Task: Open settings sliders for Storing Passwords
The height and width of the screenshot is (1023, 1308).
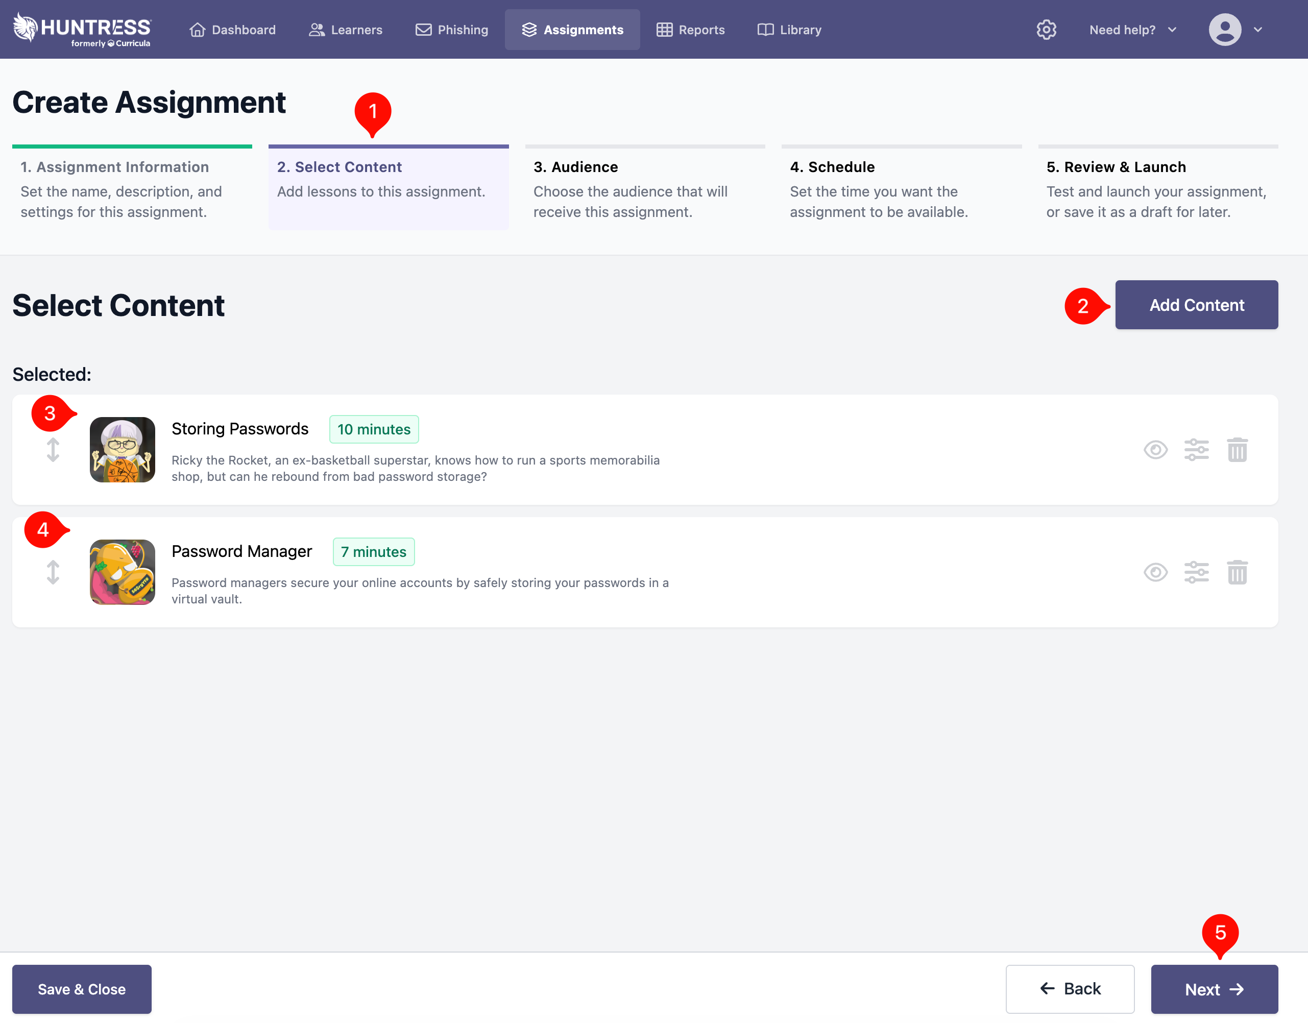Action: (1196, 450)
